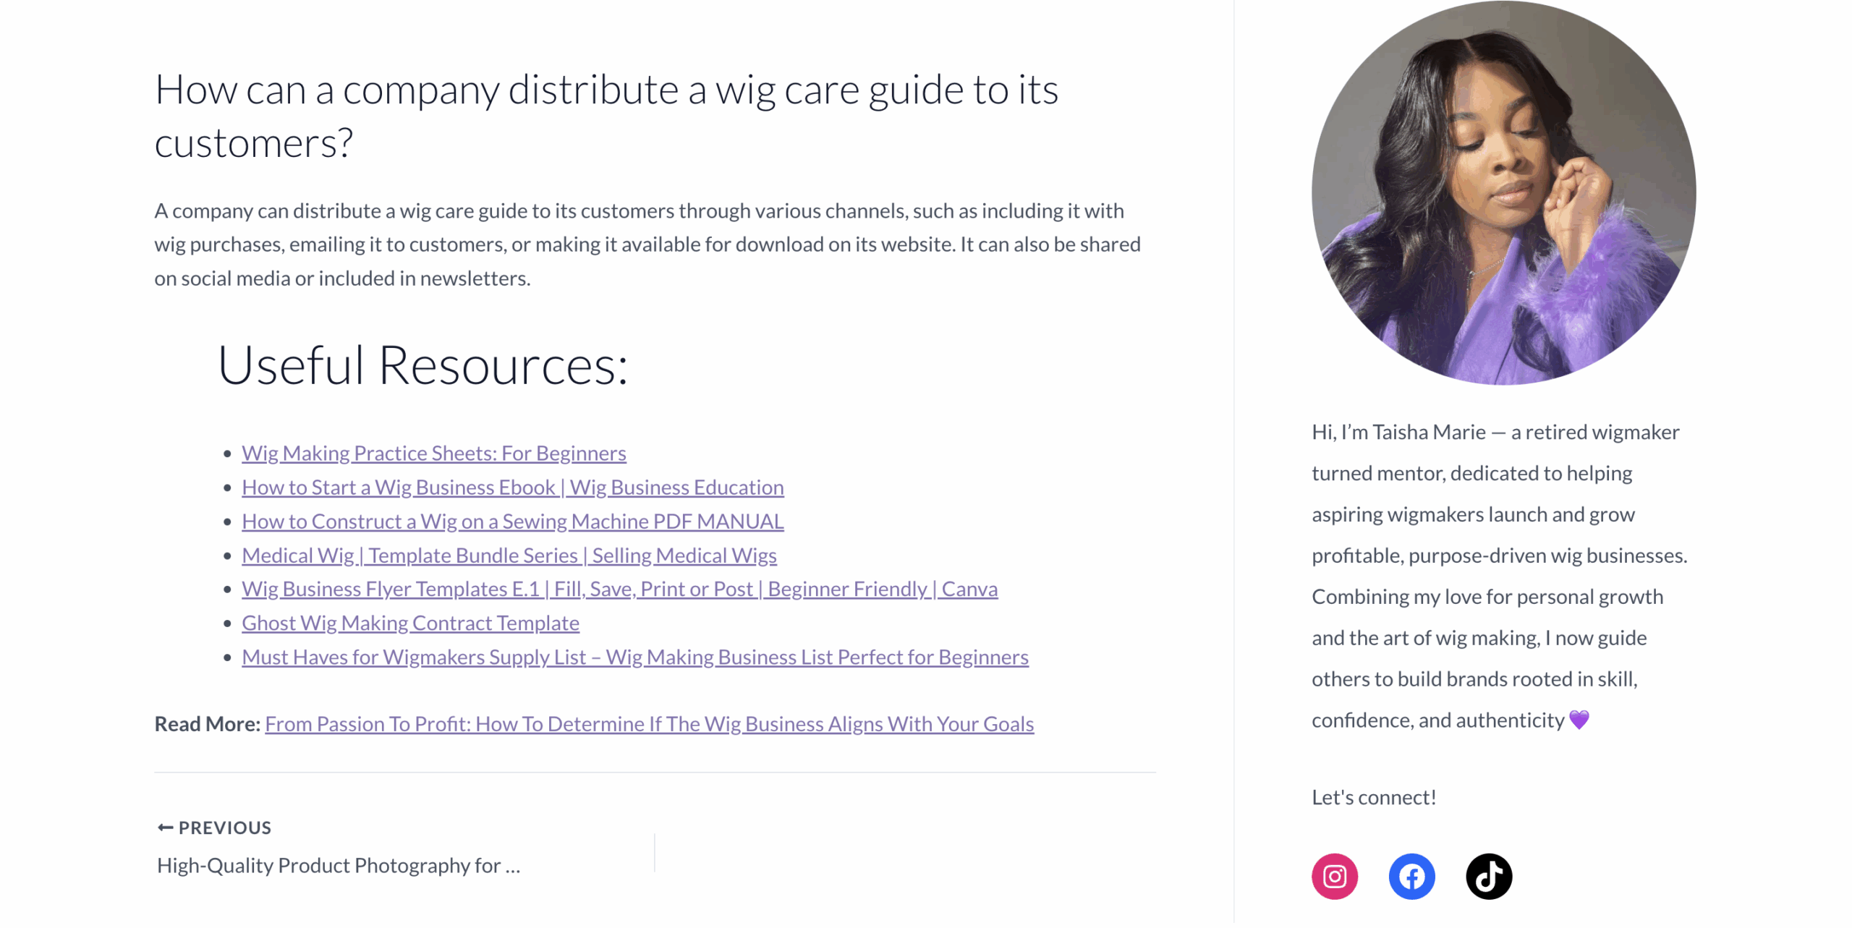Open Wig Business Flyer Templates link

click(619, 589)
